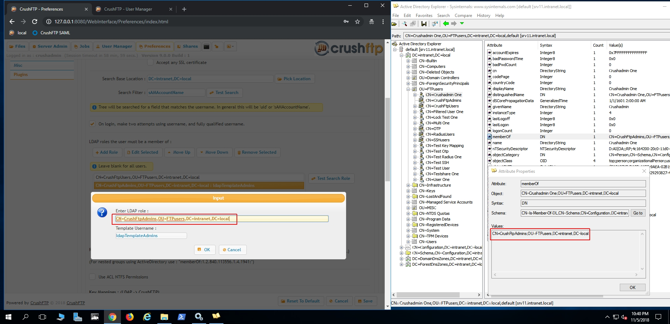The width and height of the screenshot is (670, 324).
Task: Click OK in Attribute Properties dialog
Action: (632, 288)
